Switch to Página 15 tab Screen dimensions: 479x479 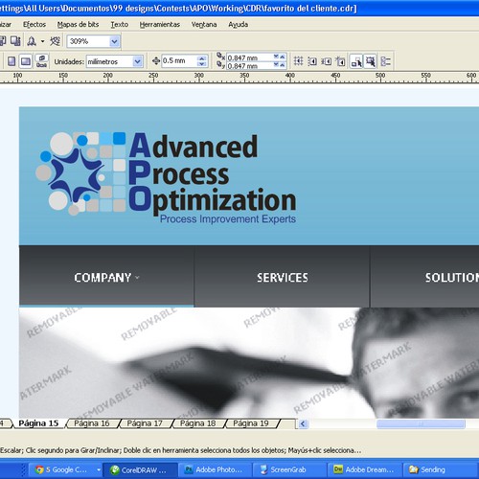pyautogui.click(x=38, y=423)
